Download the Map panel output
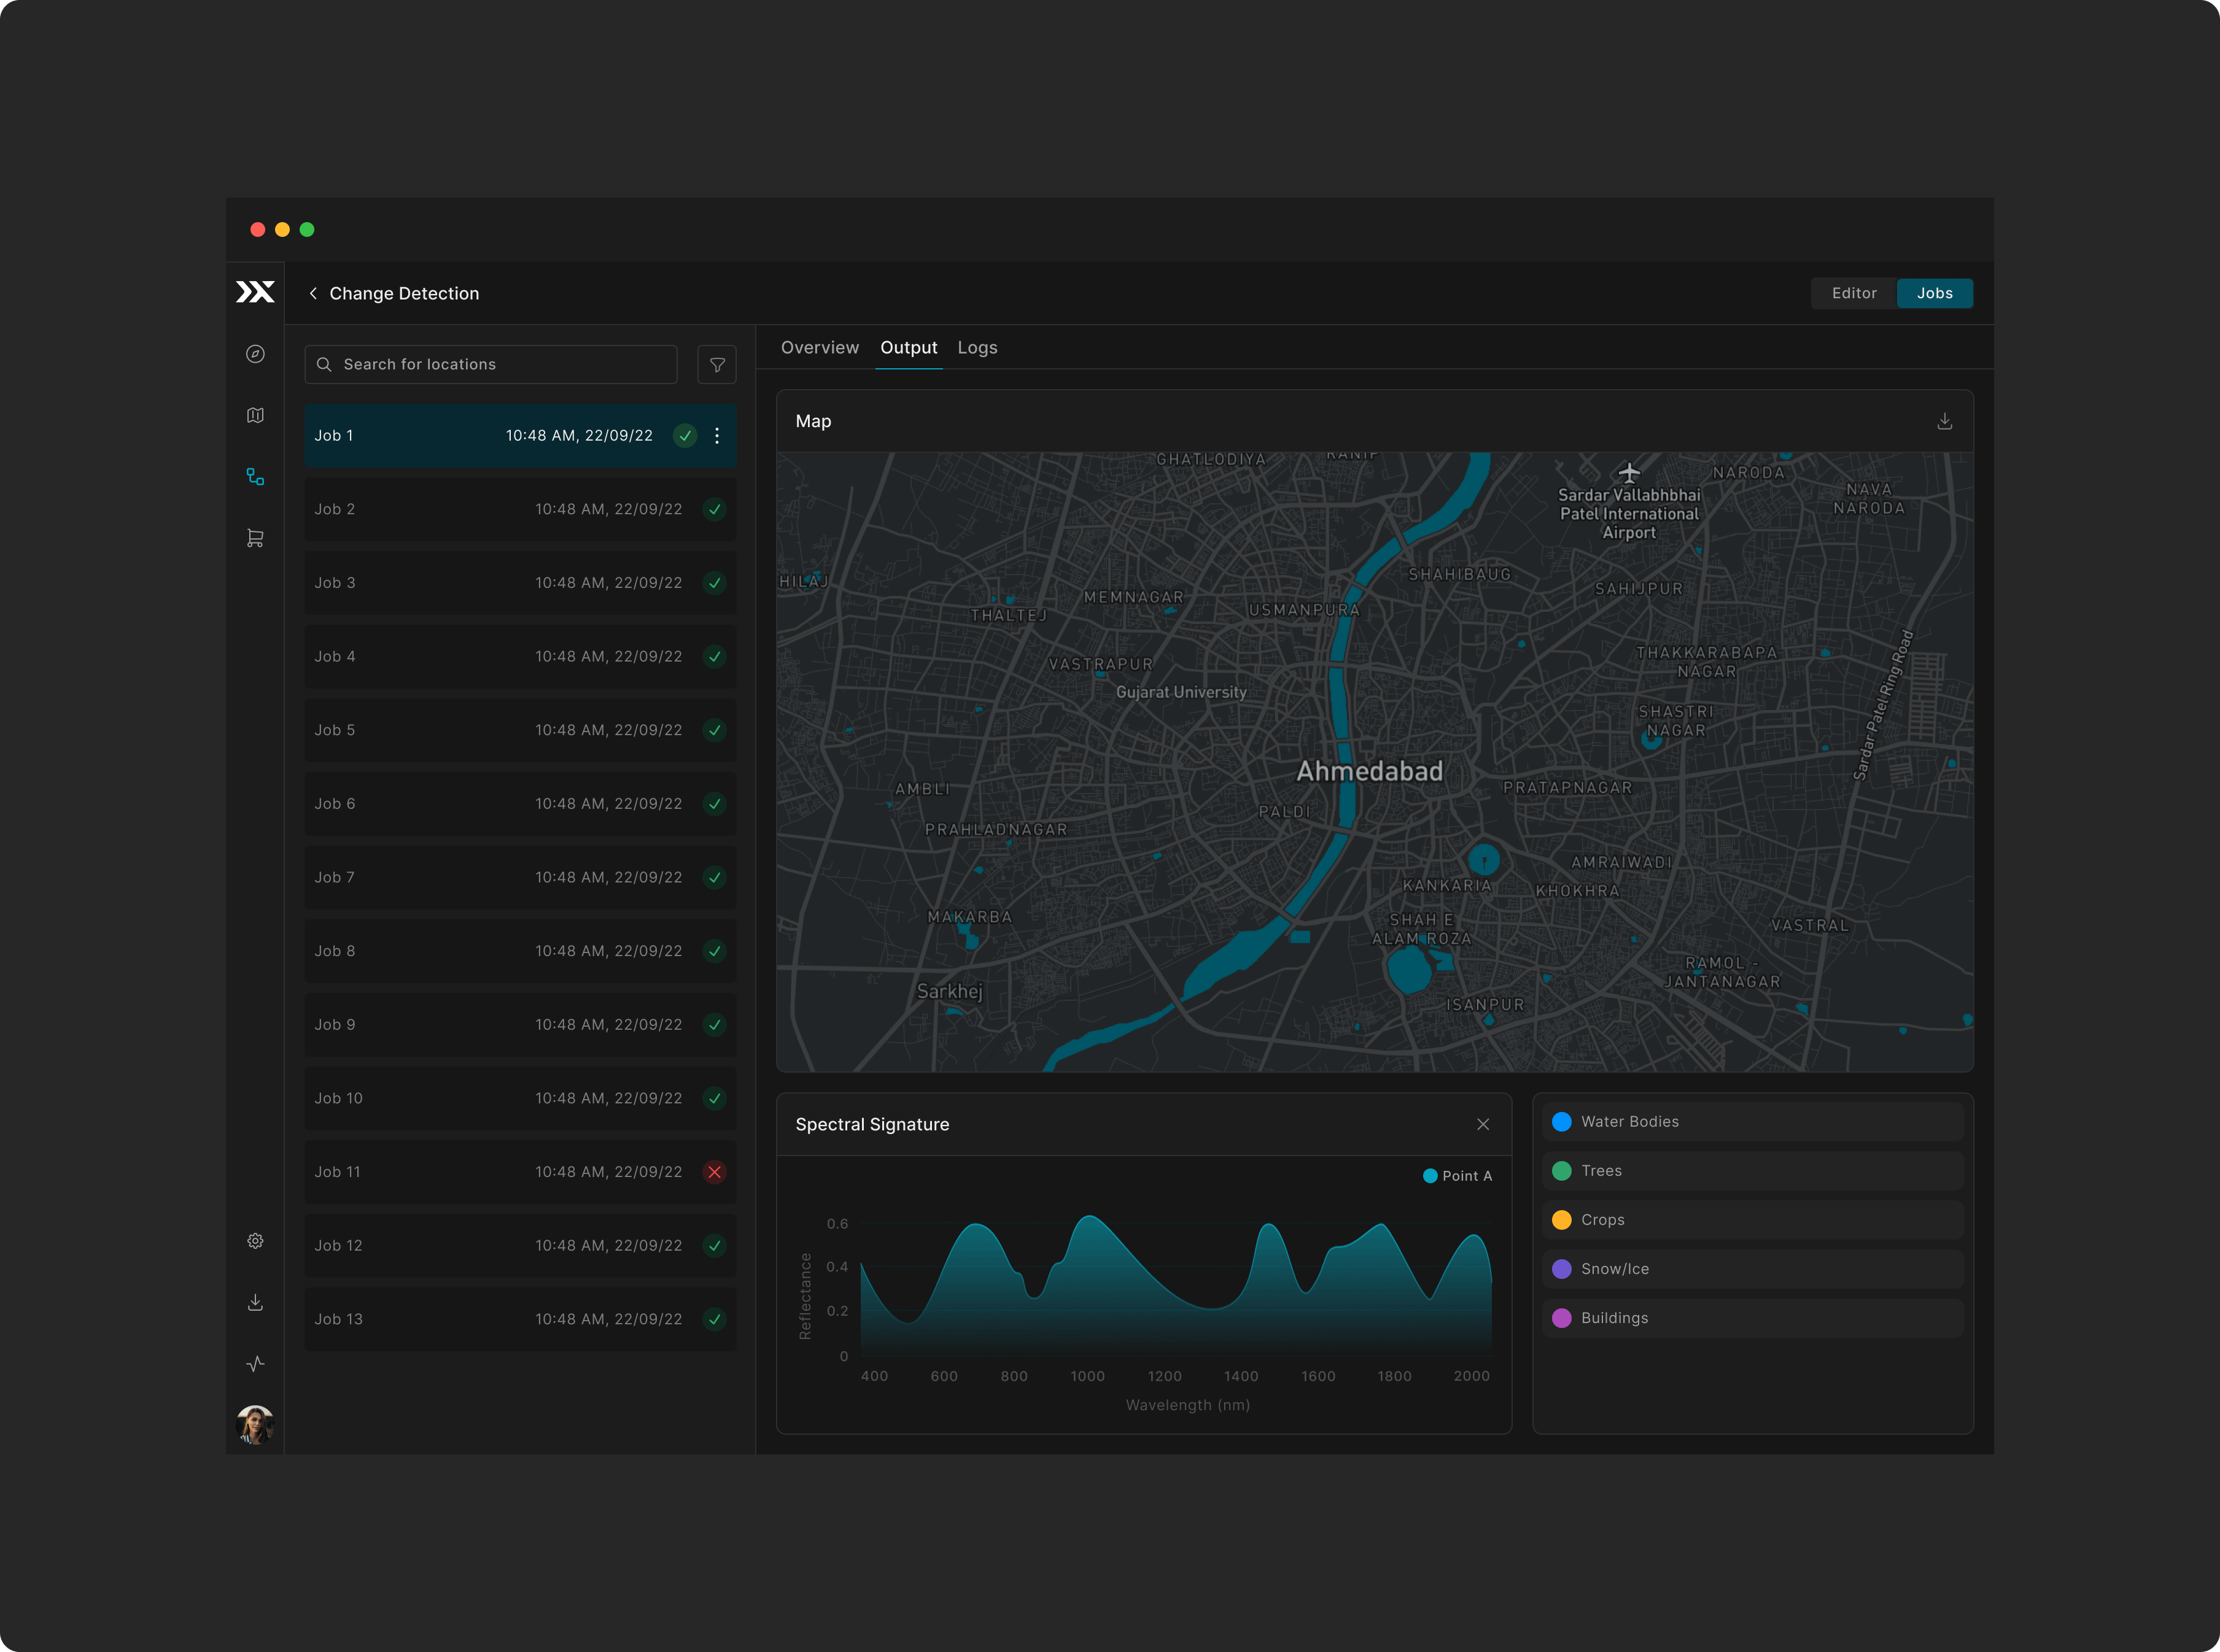The width and height of the screenshot is (2220, 1652). pos(1944,421)
